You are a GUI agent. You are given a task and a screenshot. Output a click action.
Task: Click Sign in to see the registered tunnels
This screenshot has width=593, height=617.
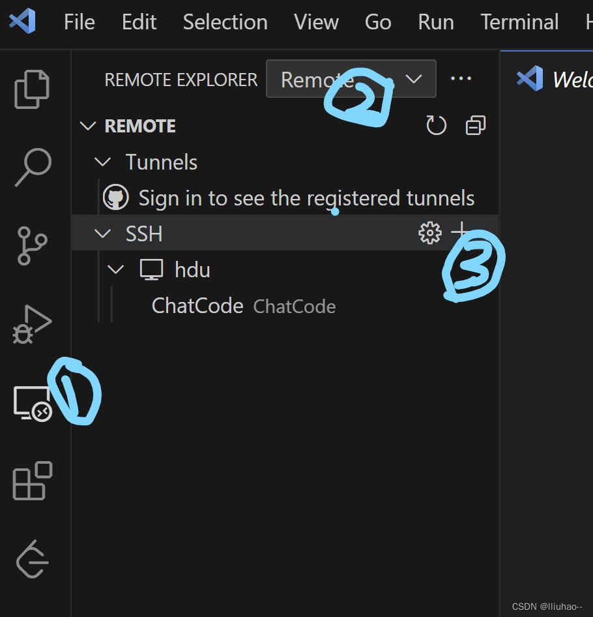[x=306, y=198]
